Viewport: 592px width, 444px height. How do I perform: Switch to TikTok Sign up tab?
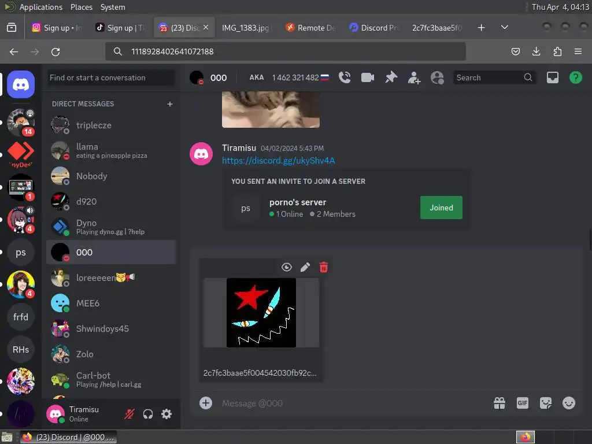tap(120, 28)
